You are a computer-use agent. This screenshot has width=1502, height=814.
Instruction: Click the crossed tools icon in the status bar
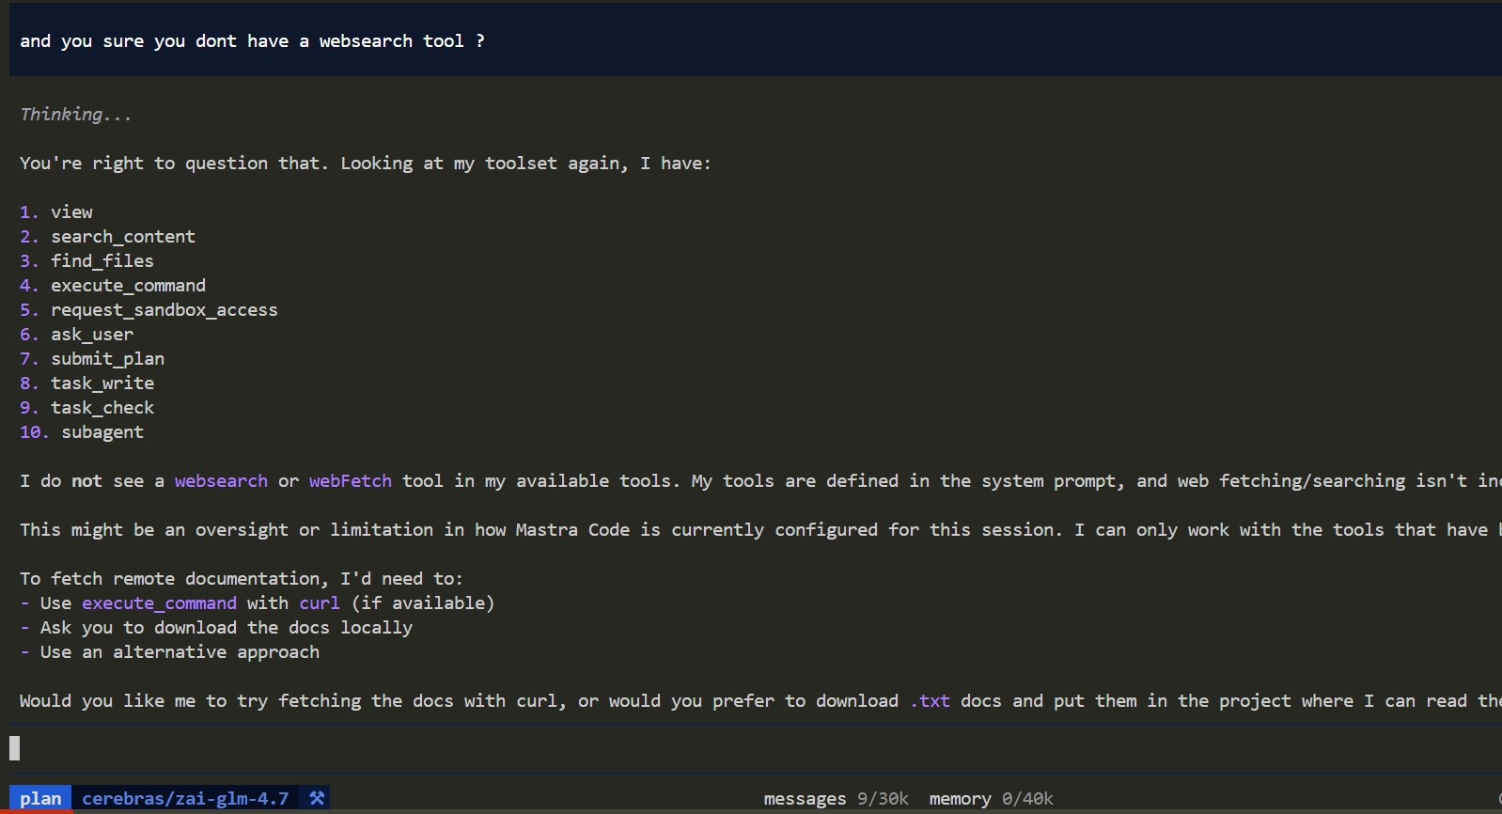pyautogui.click(x=317, y=798)
